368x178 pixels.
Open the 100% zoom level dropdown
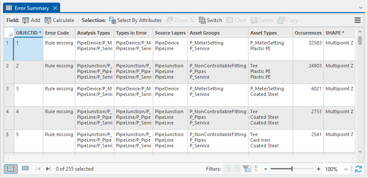[x=345, y=169]
